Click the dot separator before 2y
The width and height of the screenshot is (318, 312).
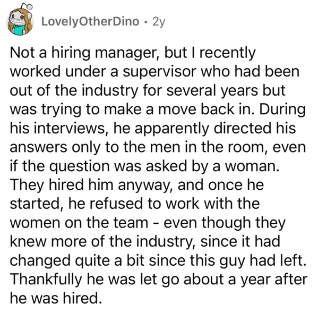pyautogui.click(x=145, y=22)
